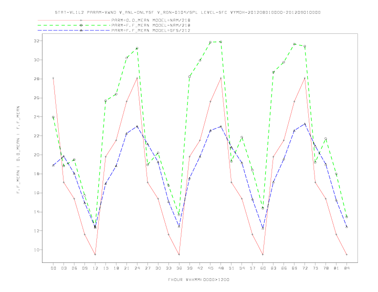The width and height of the screenshot is (378, 292).
Task: Click y-axis tick value 10
Action: point(36,250)
